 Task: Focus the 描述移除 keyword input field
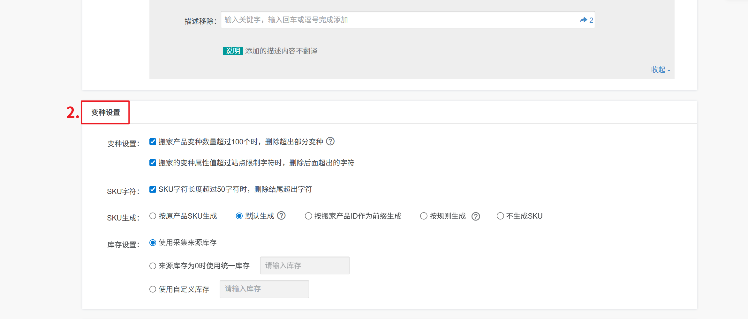[x=399, y=20]
